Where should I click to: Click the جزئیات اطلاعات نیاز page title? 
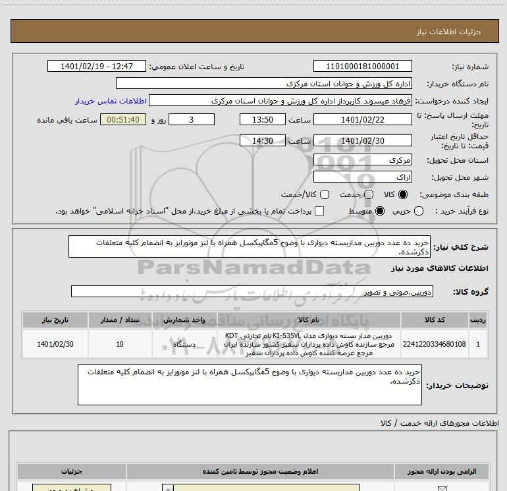pos(448,32)
